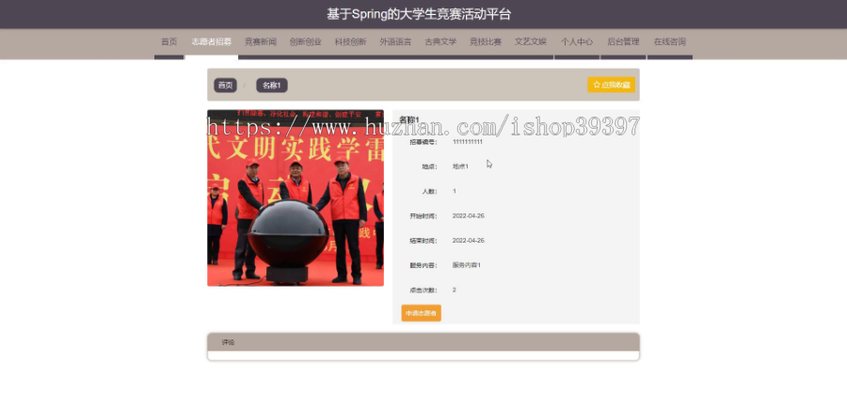
Task: Select 志愿者招募 in the navigation bar
Action: click(x=212, y=41)
